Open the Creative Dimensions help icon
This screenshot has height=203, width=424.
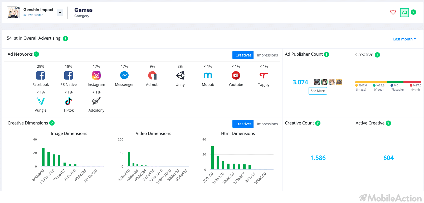52,123
